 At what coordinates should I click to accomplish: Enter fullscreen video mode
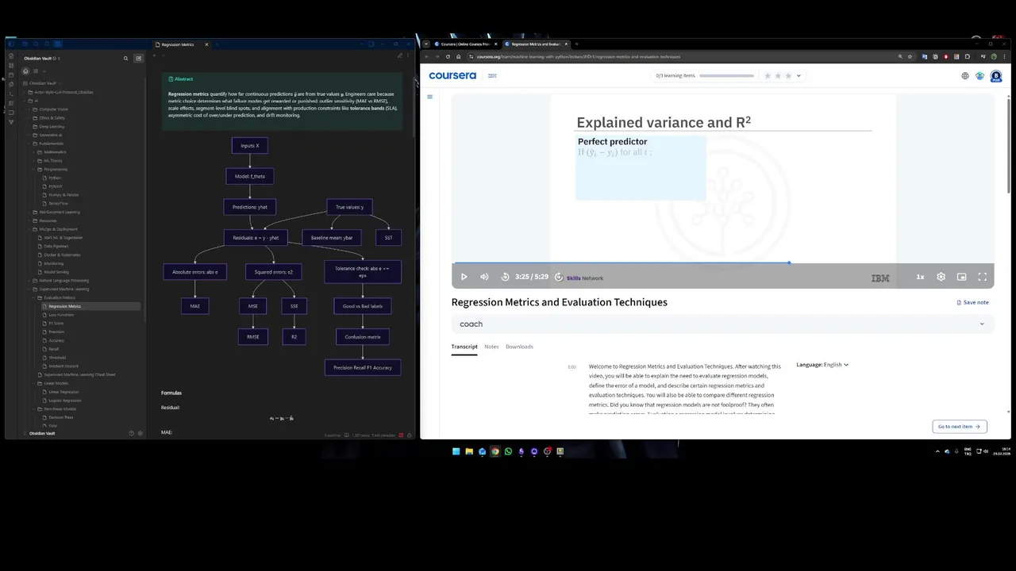point(982,277)
